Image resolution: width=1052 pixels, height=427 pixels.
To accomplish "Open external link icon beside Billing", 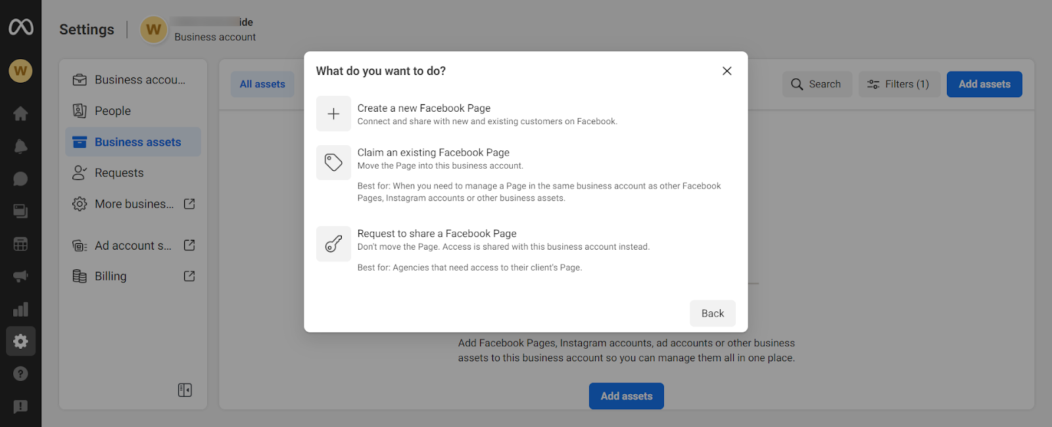I will [189, 276].
